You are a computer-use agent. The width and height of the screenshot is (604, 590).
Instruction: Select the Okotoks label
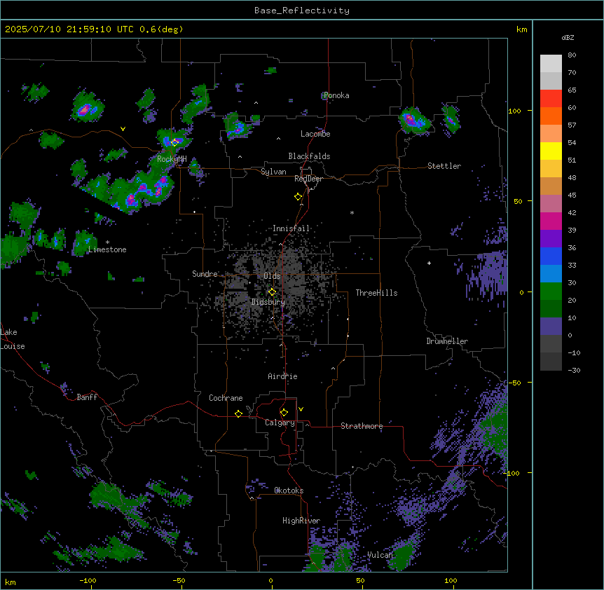point(289,490)
